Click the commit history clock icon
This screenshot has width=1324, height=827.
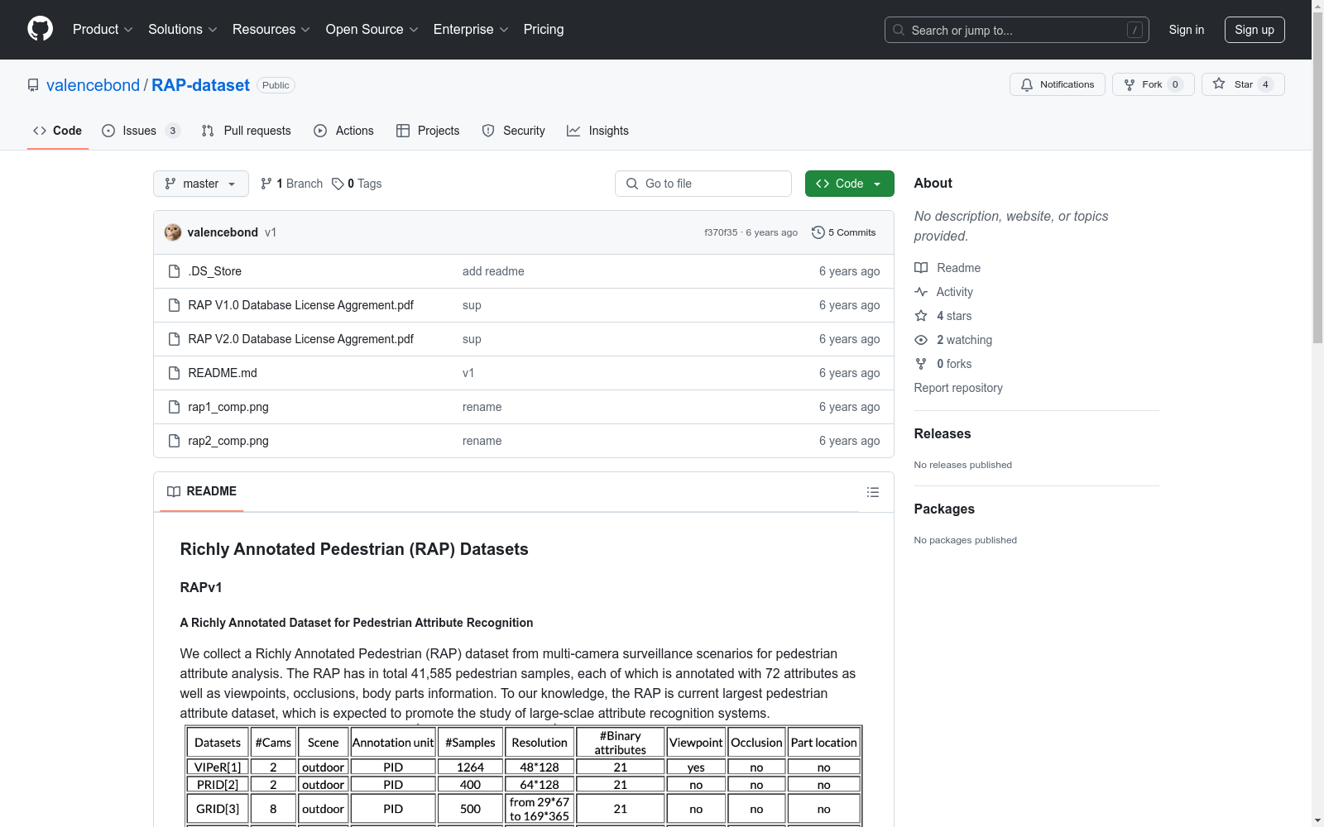coord(818,232)
